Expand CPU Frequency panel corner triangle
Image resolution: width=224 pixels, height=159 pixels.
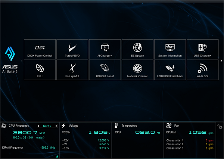57,156
